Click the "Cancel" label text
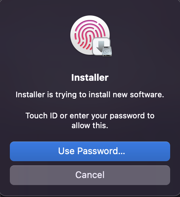This screenshot has width=180, height=197. [90, 175]
